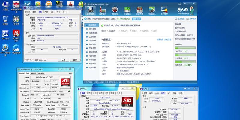Click the 认证 button in CPU-Z
Viewport: 240px width, 120px height.
point(64,60)
